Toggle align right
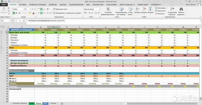The height and width of the screenshot is (105, 202). click(44, 13)
